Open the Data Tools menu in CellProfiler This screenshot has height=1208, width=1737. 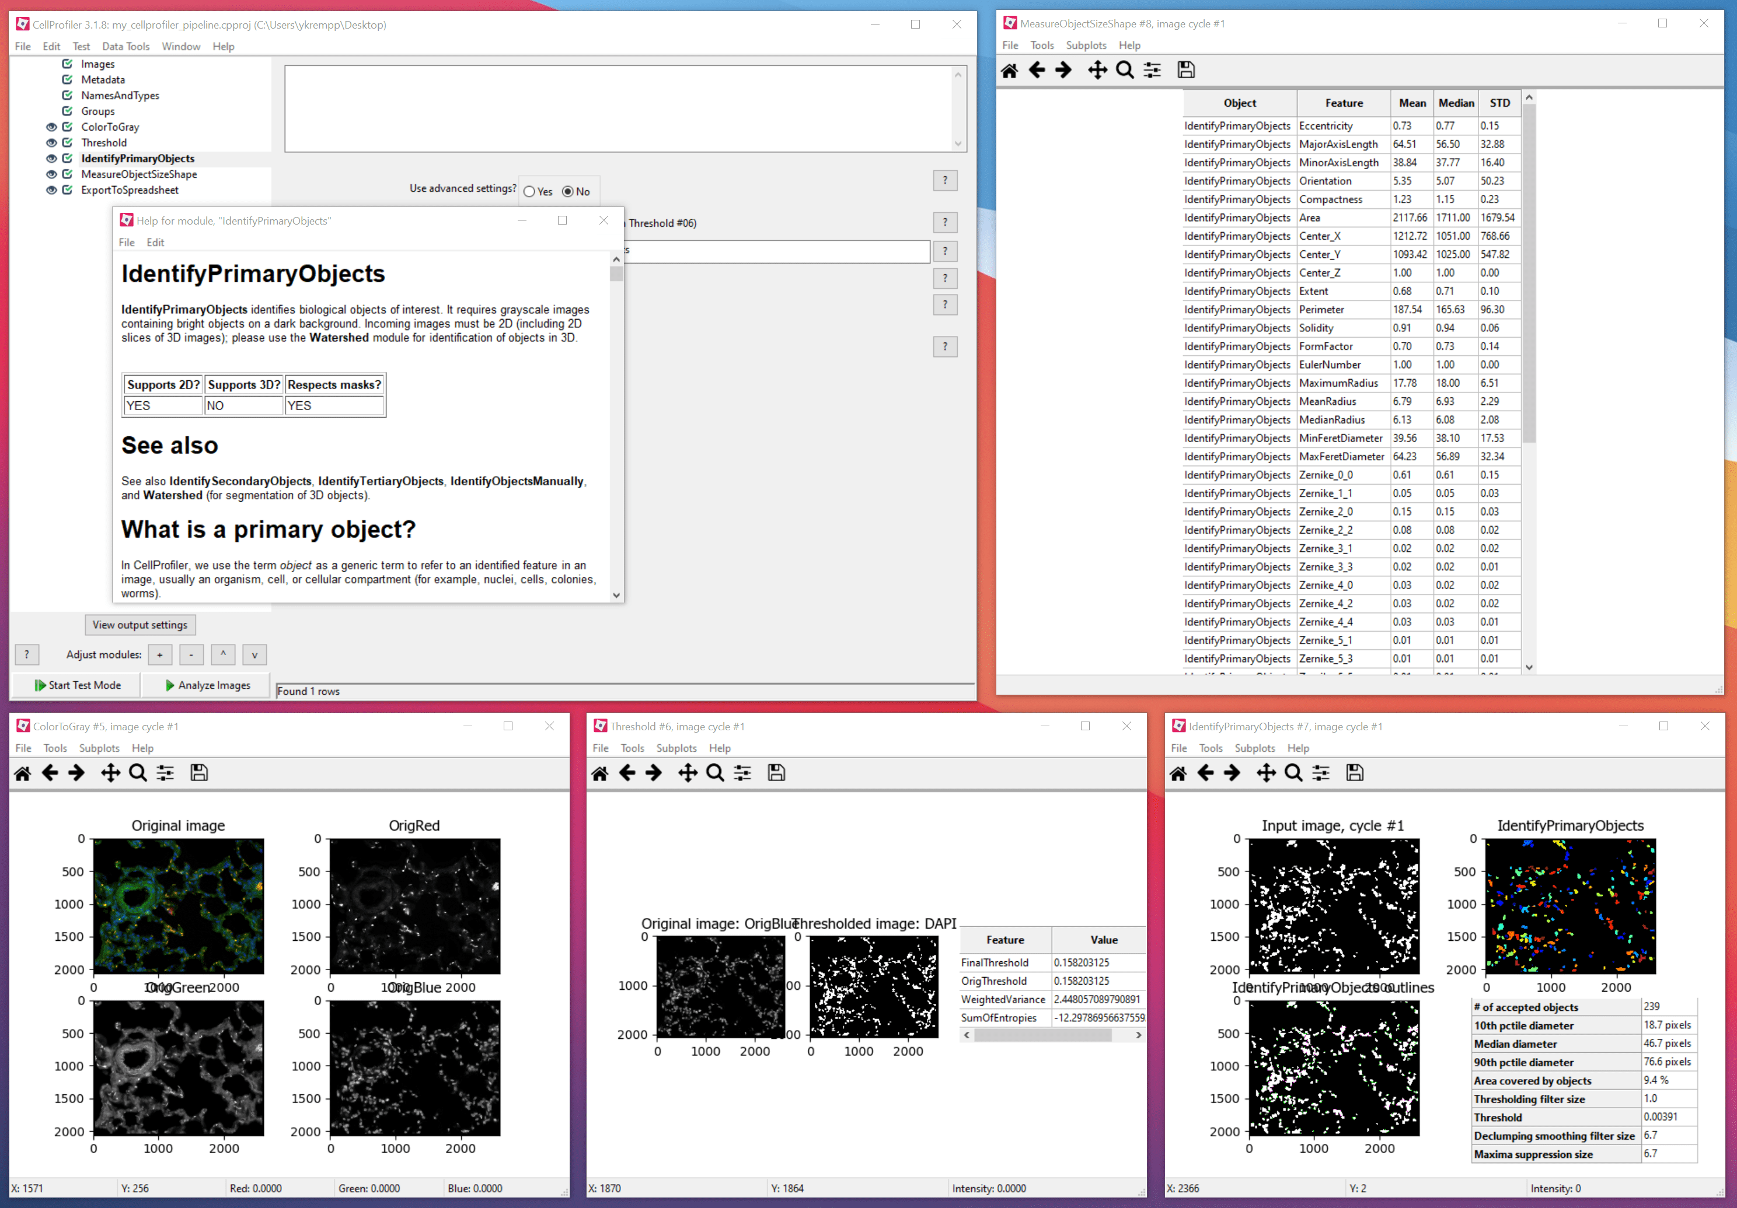(125, 46)
